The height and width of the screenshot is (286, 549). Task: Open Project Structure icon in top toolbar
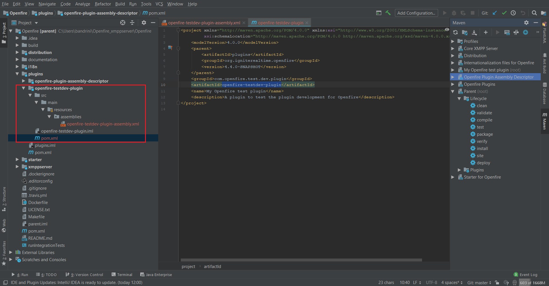[x=544, y=13]
